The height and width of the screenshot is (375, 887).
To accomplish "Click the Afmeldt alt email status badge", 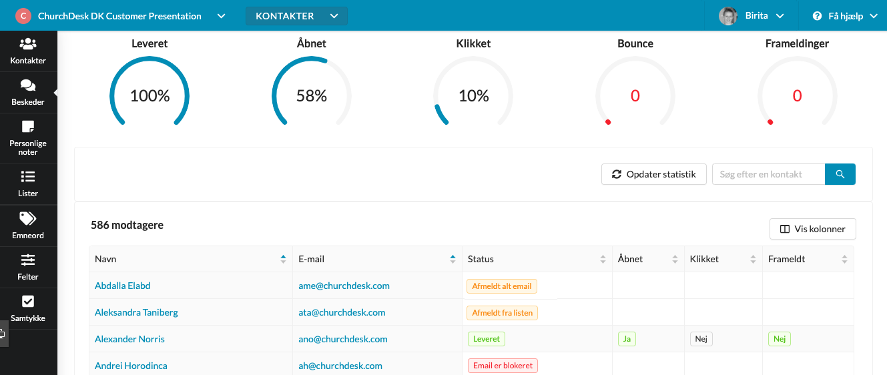I will (502, 286).
